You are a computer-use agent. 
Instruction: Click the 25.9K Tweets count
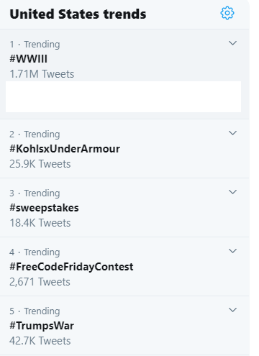pos(40,164)
